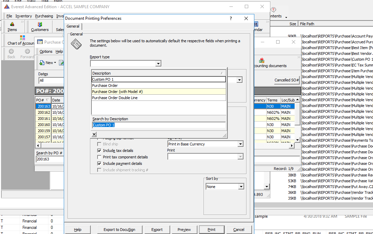Uncheck Include tax details
Screen dimensions: 373x234
(x=99, y=150)
